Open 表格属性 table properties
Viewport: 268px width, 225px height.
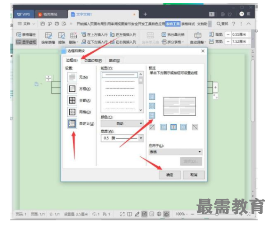point(26,35)
